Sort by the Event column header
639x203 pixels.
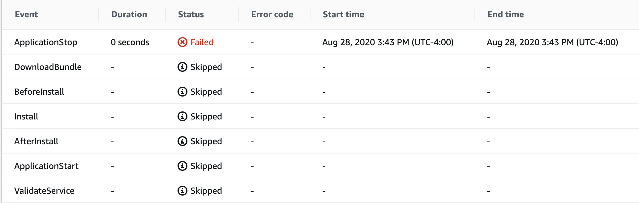point(26,15)
